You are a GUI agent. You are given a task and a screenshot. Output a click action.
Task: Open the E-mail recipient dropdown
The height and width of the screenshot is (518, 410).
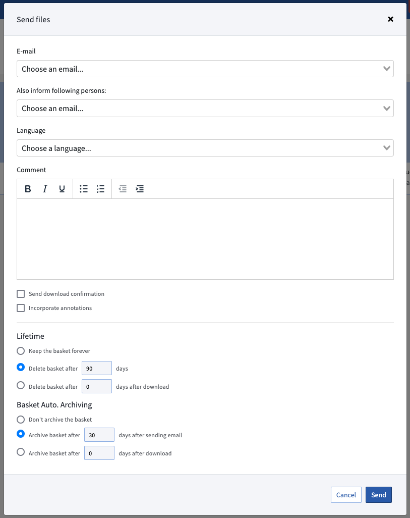point(205,69)
